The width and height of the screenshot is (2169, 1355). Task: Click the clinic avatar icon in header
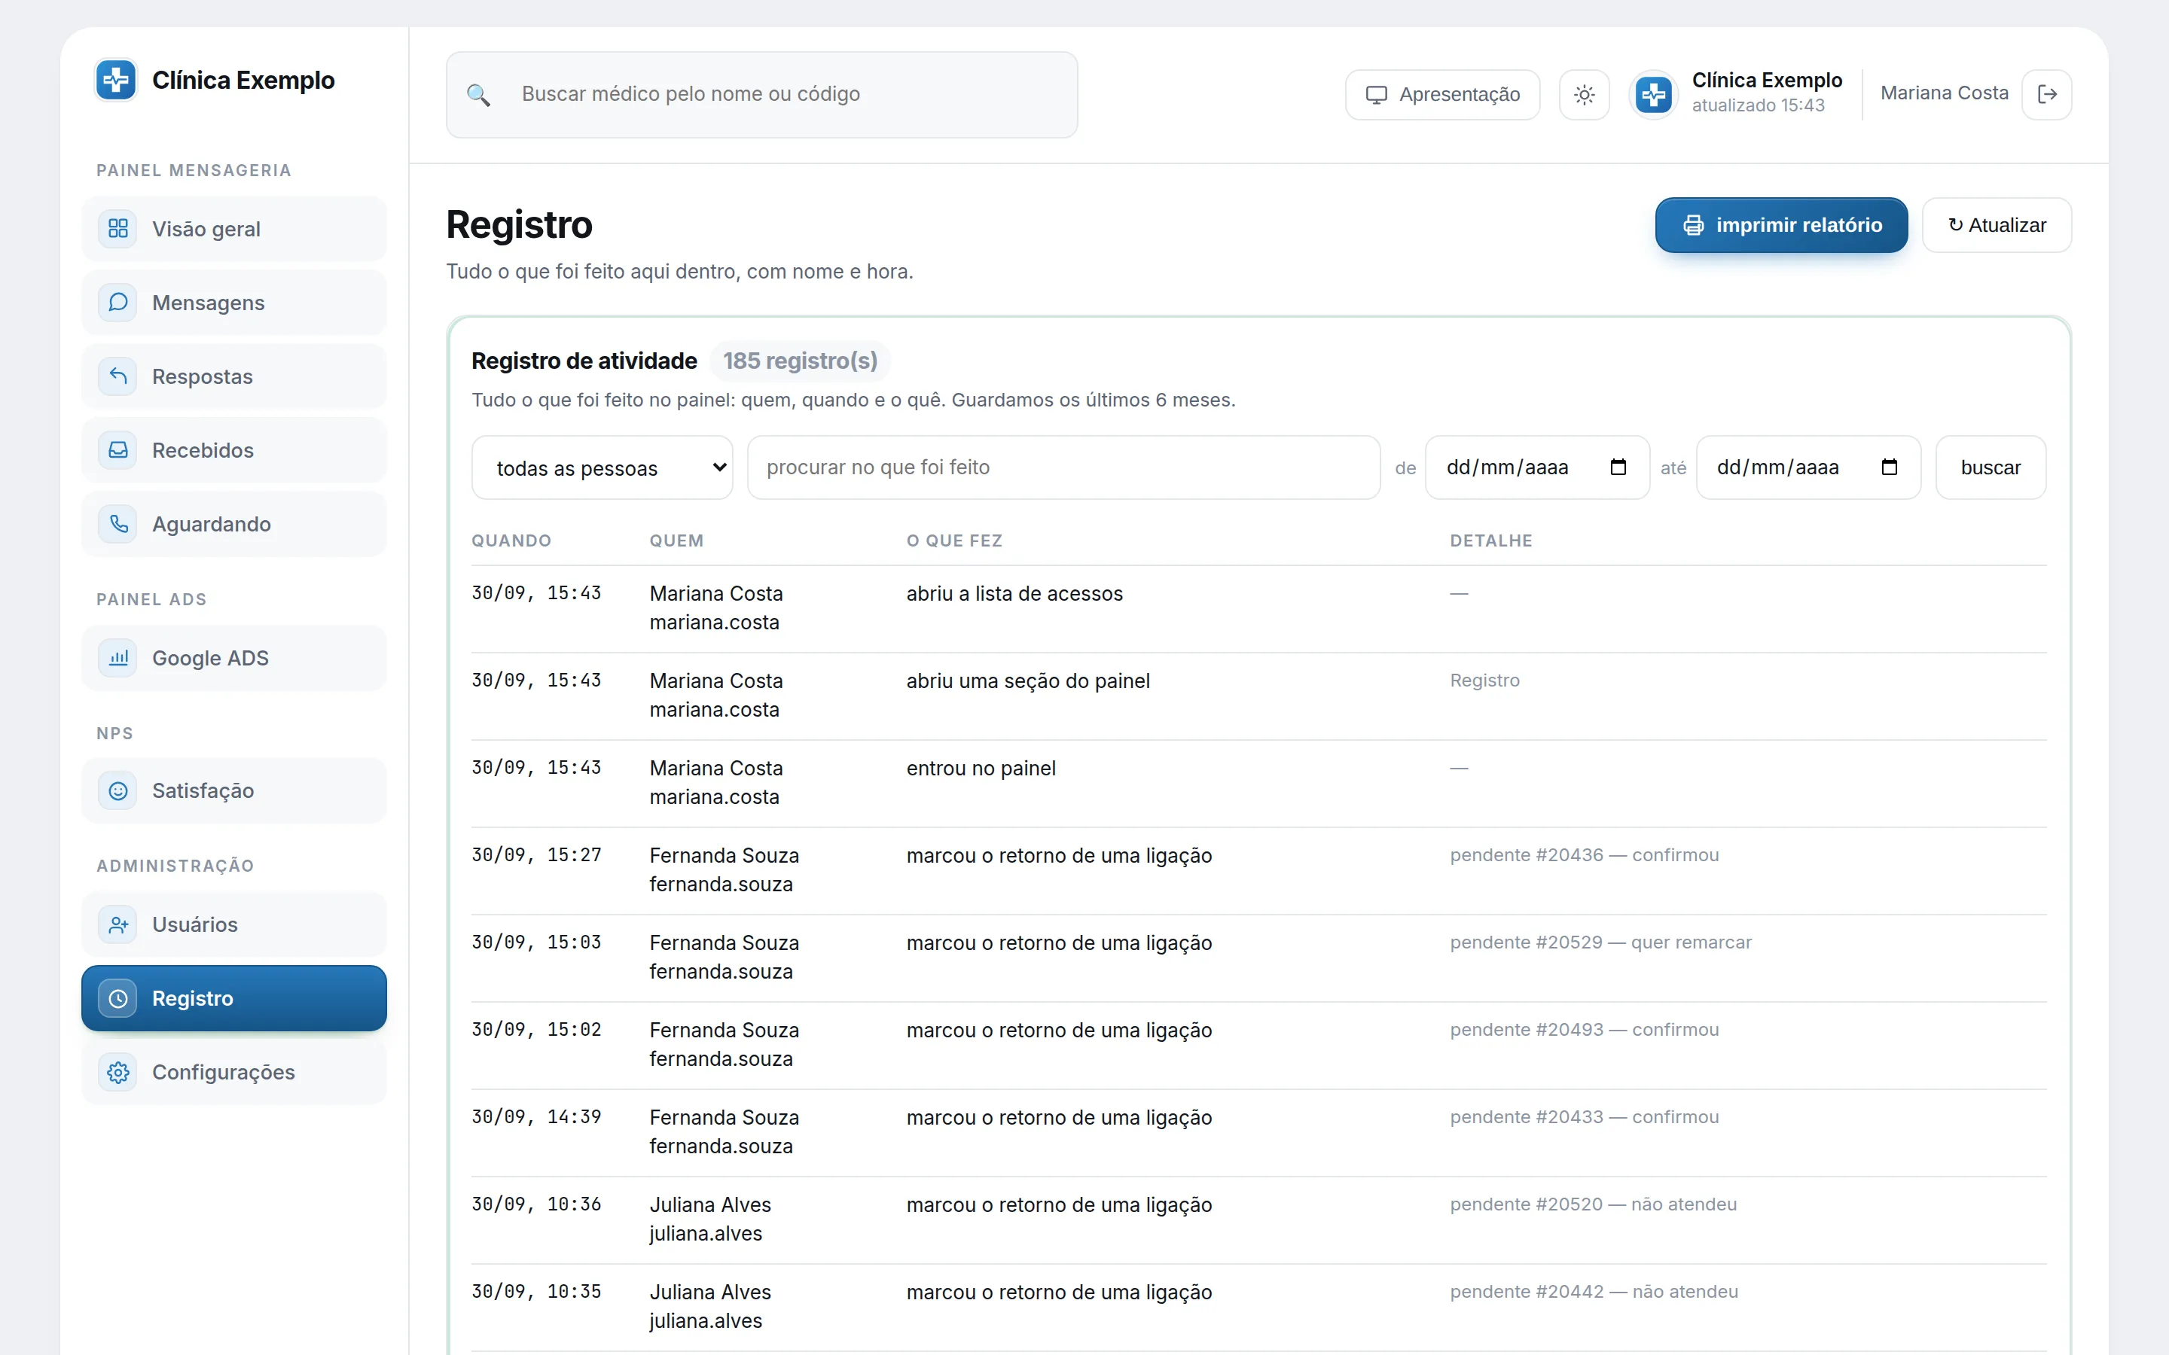pyautogui.click(x=1654, y=94)
